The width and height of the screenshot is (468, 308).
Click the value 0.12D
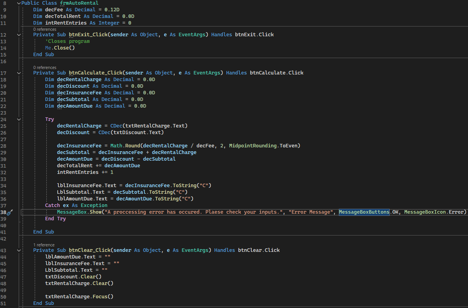pyautogui.click(x=112, y=10)
